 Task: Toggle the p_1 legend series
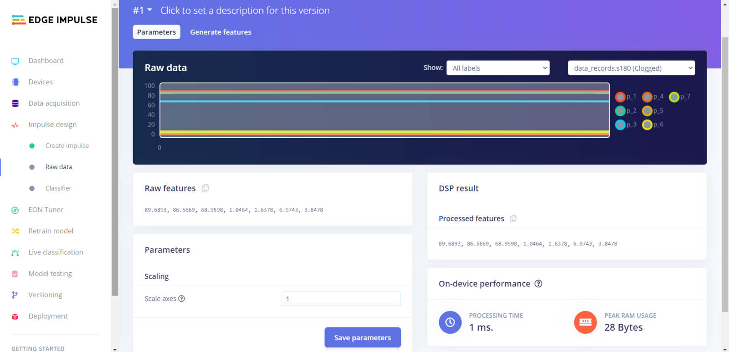[x=620, y=97]
